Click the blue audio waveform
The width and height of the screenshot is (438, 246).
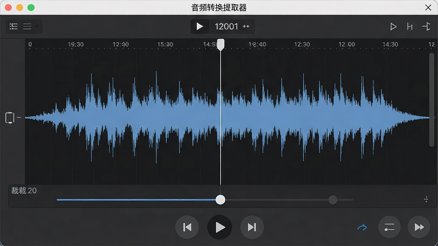pyautogui.click(x=227, y=117)
